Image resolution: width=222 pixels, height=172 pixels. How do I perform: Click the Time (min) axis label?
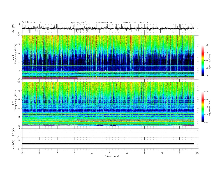pyautogui.click(x=112, y=156)
